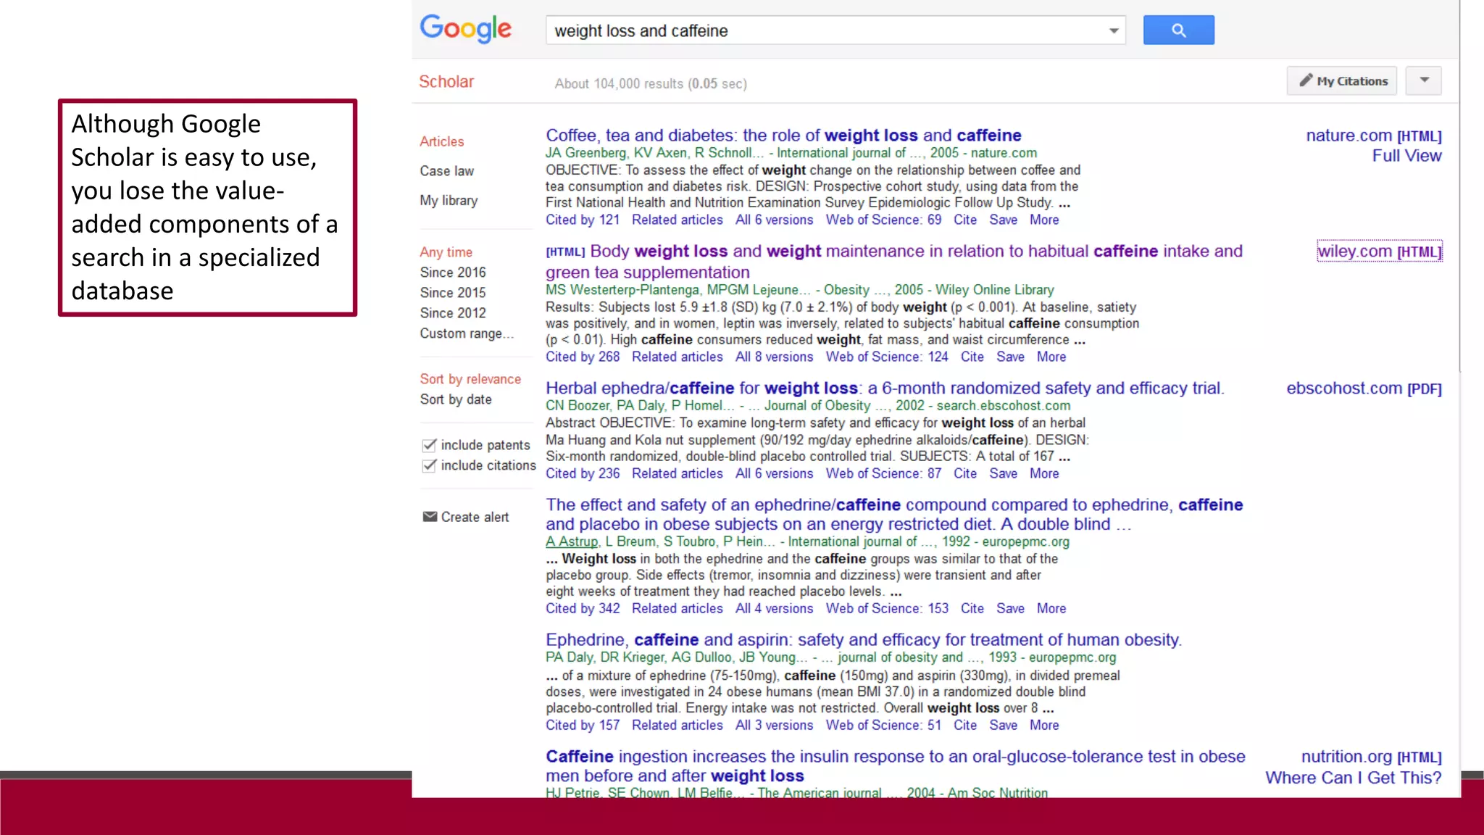Choose Sort by date

point(456,399)
